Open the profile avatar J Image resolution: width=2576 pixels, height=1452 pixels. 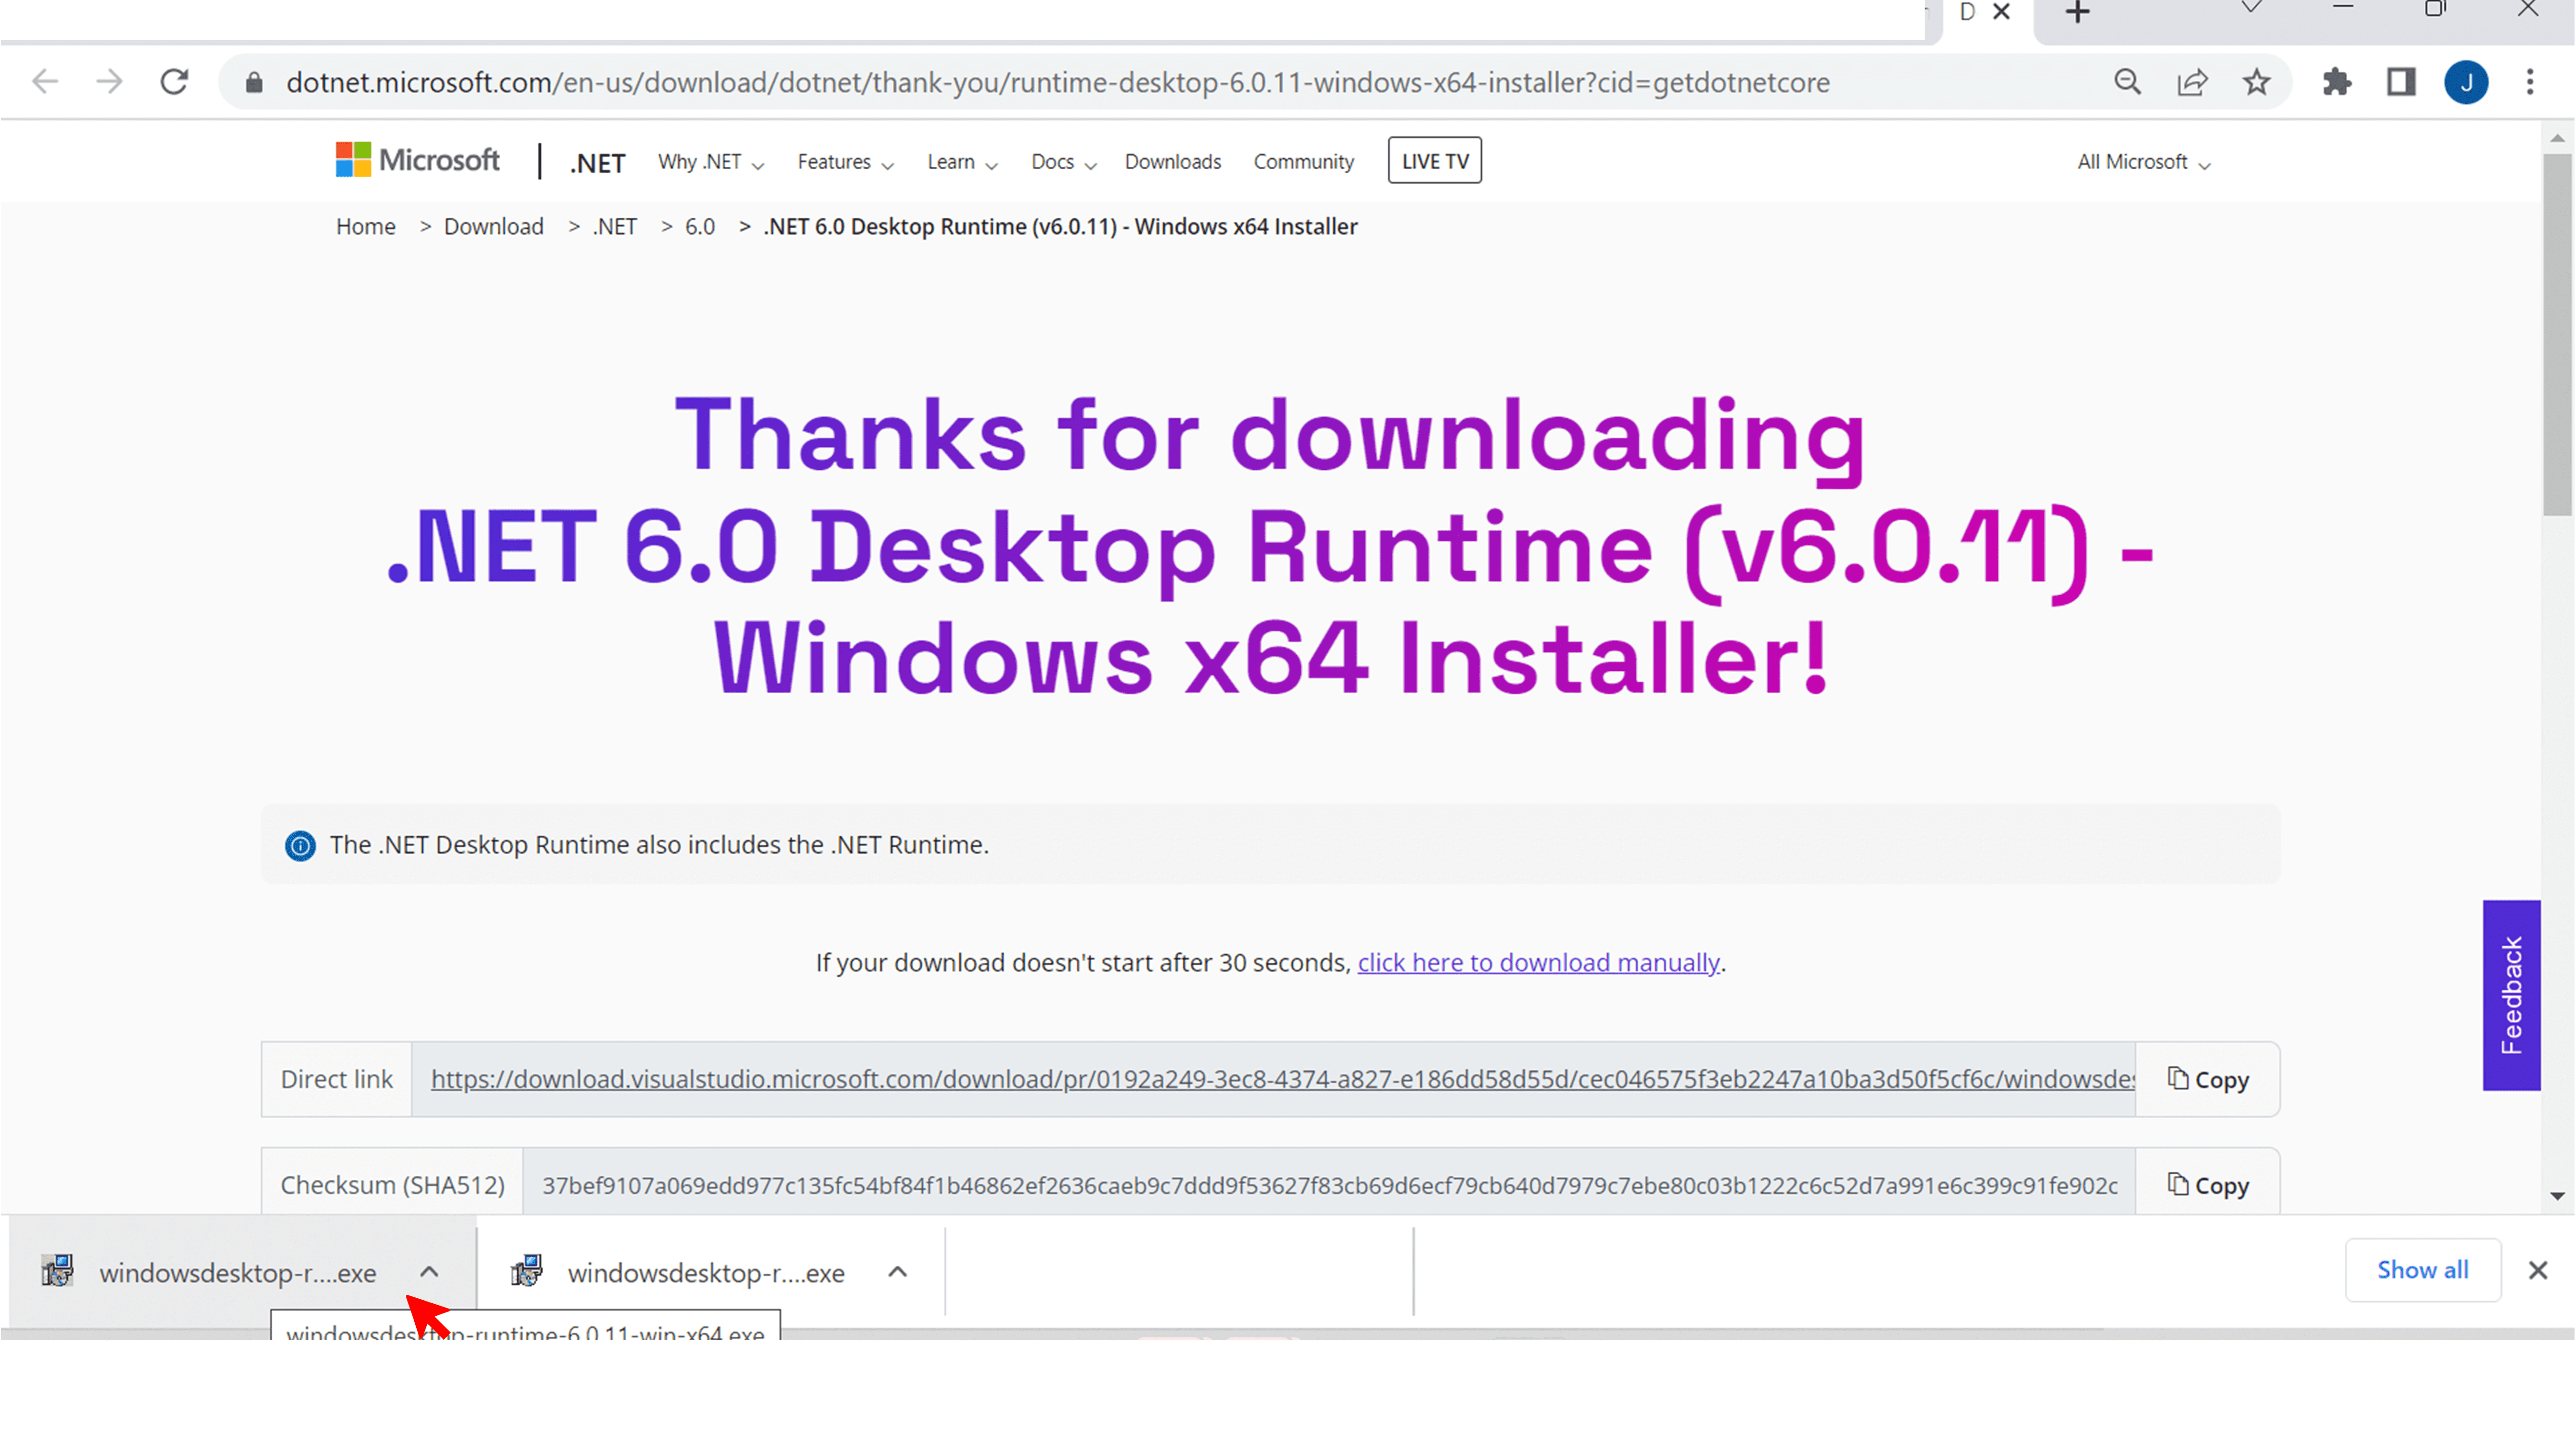(x=2466, y=82)
